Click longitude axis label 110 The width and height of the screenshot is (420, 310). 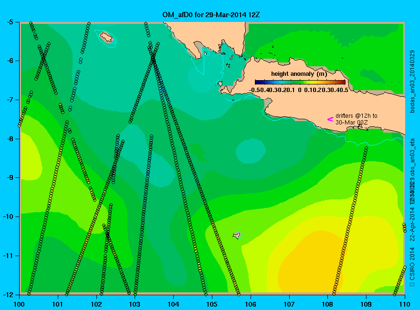405,304
